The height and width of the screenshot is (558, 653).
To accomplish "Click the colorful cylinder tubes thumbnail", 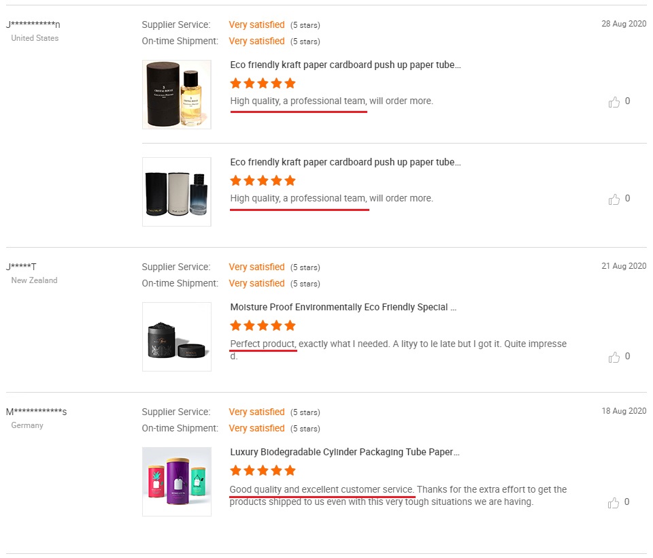I will click(176, 481).
